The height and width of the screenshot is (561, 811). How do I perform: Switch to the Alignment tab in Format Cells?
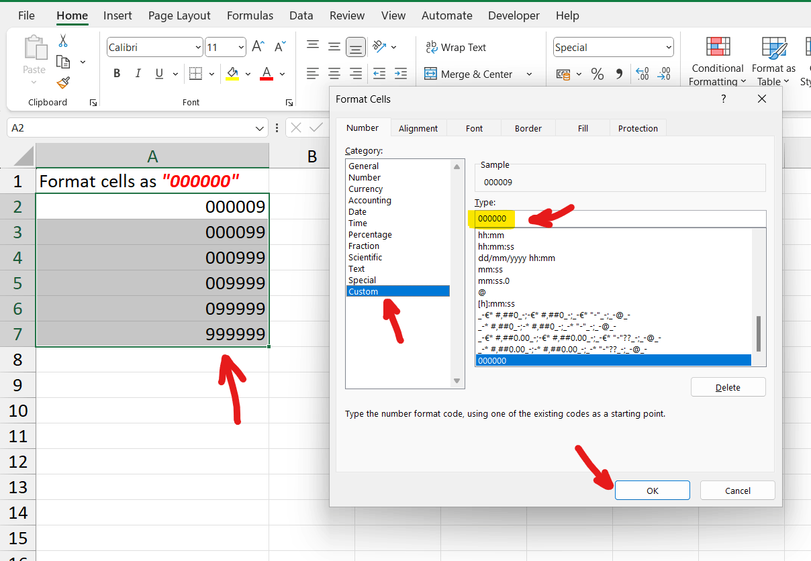418,128
